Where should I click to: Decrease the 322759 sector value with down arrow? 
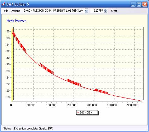106,12
